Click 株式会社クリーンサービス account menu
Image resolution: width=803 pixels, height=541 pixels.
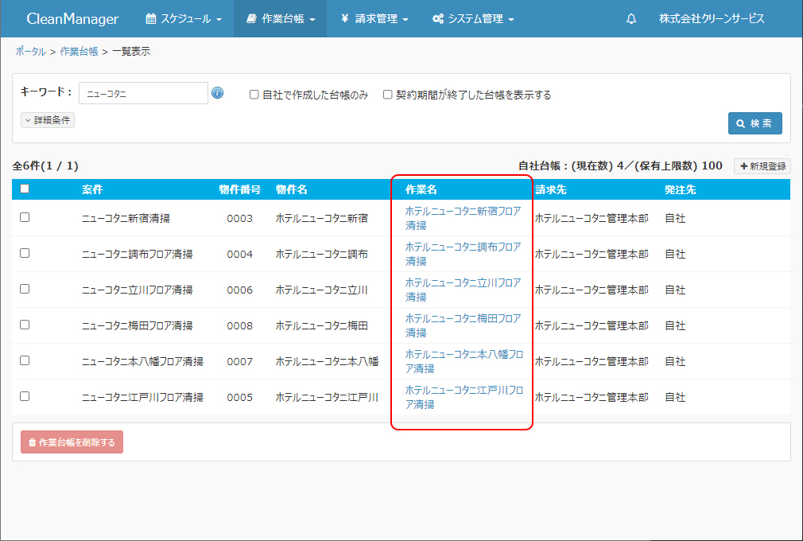point(712,19)
